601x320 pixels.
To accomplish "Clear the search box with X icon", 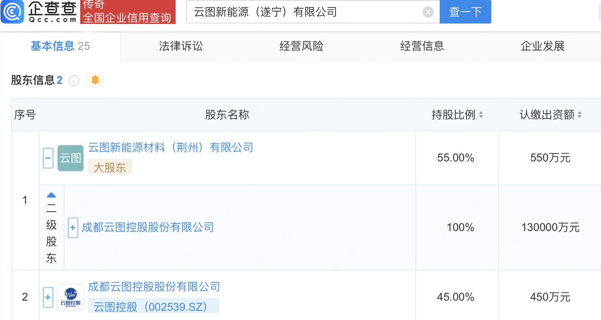I will pyautogui.click(x=428, y=12).
